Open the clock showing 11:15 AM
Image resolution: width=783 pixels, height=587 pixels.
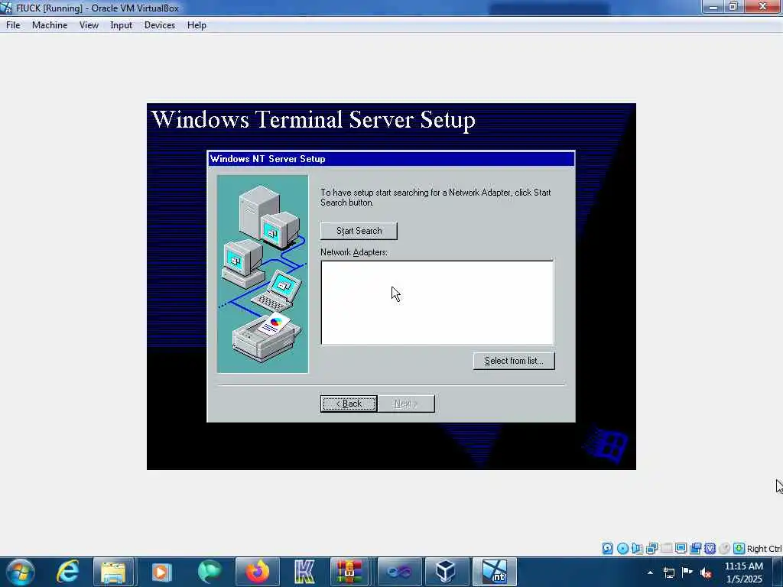pos(743,572)
